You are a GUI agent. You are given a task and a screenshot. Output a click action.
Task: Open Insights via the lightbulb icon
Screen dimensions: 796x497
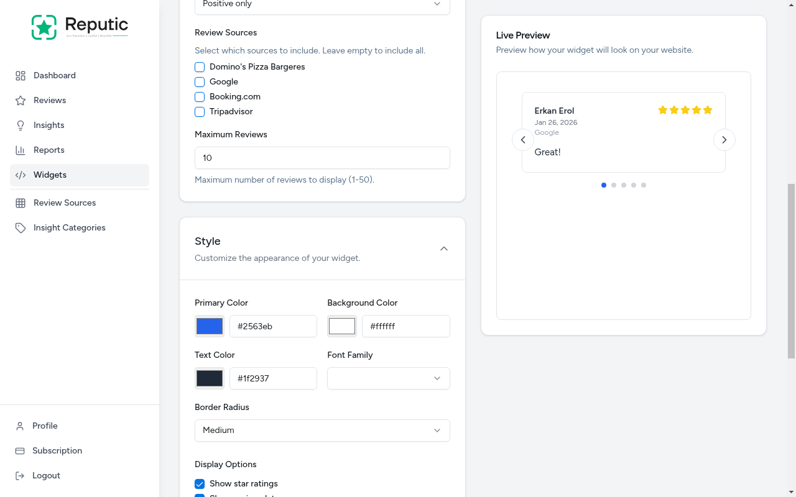21,125
